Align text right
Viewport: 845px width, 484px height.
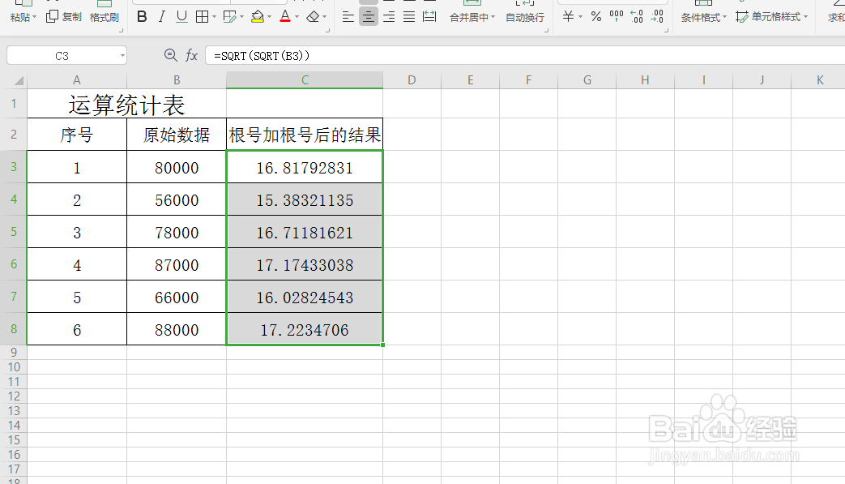click(x=389, y=17)
